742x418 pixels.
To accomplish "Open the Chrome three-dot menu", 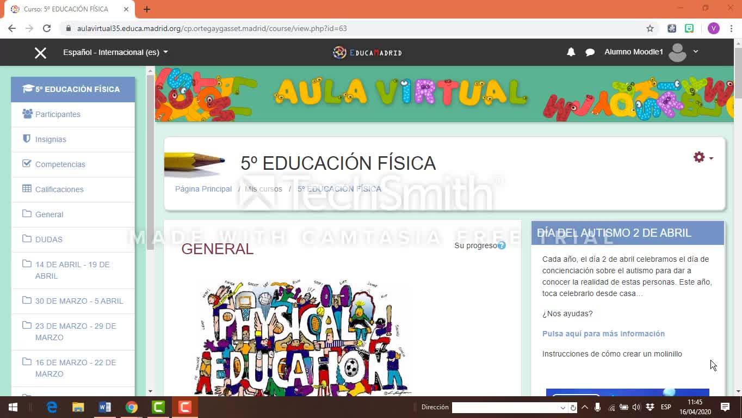I will 731,28.
